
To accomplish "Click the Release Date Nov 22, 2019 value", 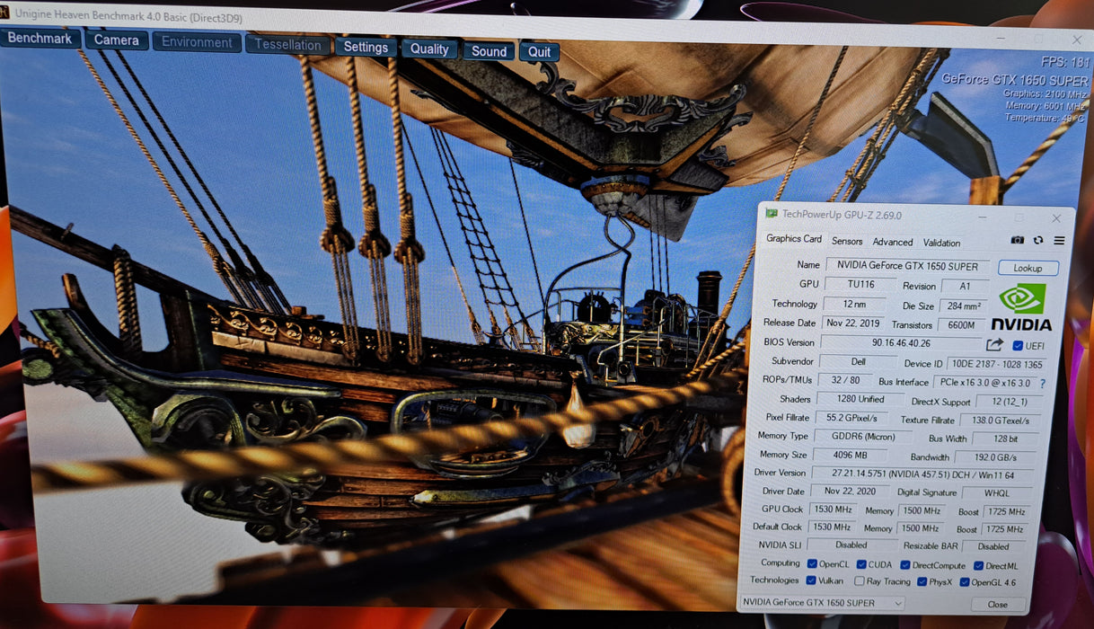I will point(855,323).
